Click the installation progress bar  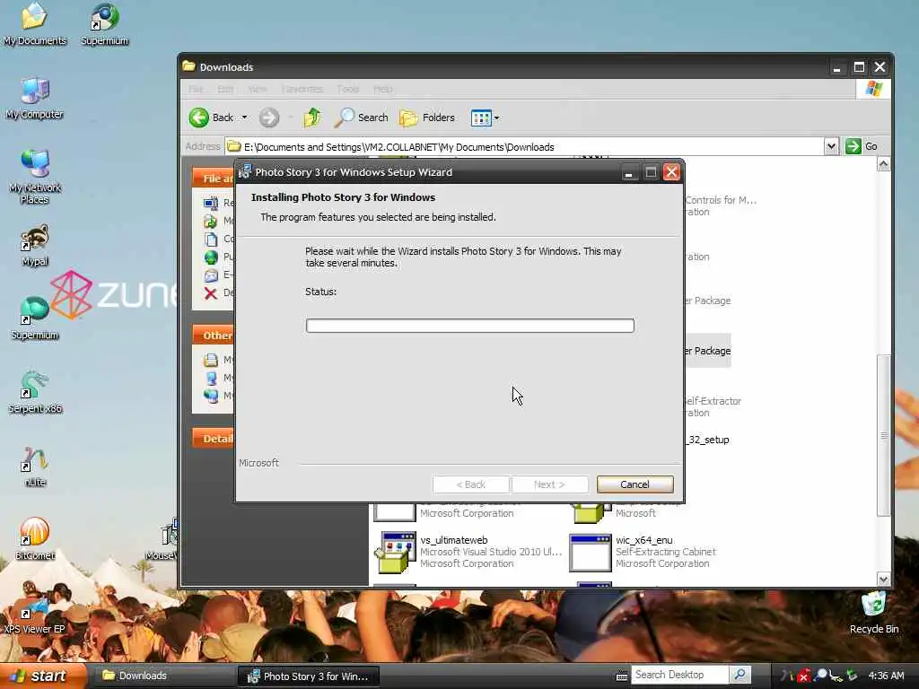[469, 325]
